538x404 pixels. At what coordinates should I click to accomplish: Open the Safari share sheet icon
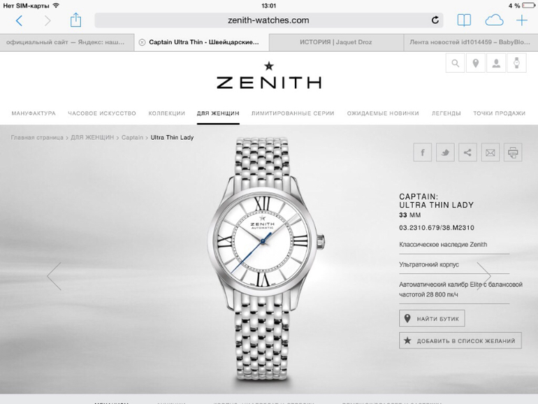tap(75, 20)
